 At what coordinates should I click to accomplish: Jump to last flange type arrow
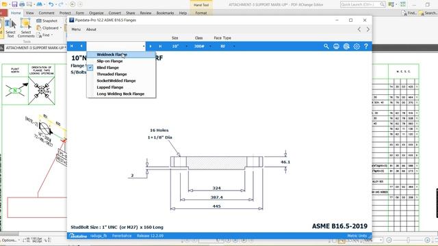coord(160,46)
